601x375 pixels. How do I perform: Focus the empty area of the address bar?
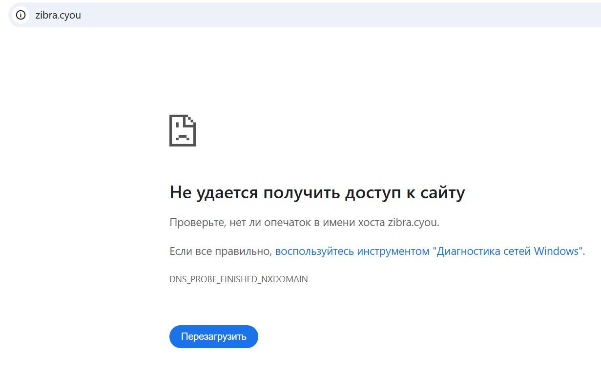coord(342,15)
